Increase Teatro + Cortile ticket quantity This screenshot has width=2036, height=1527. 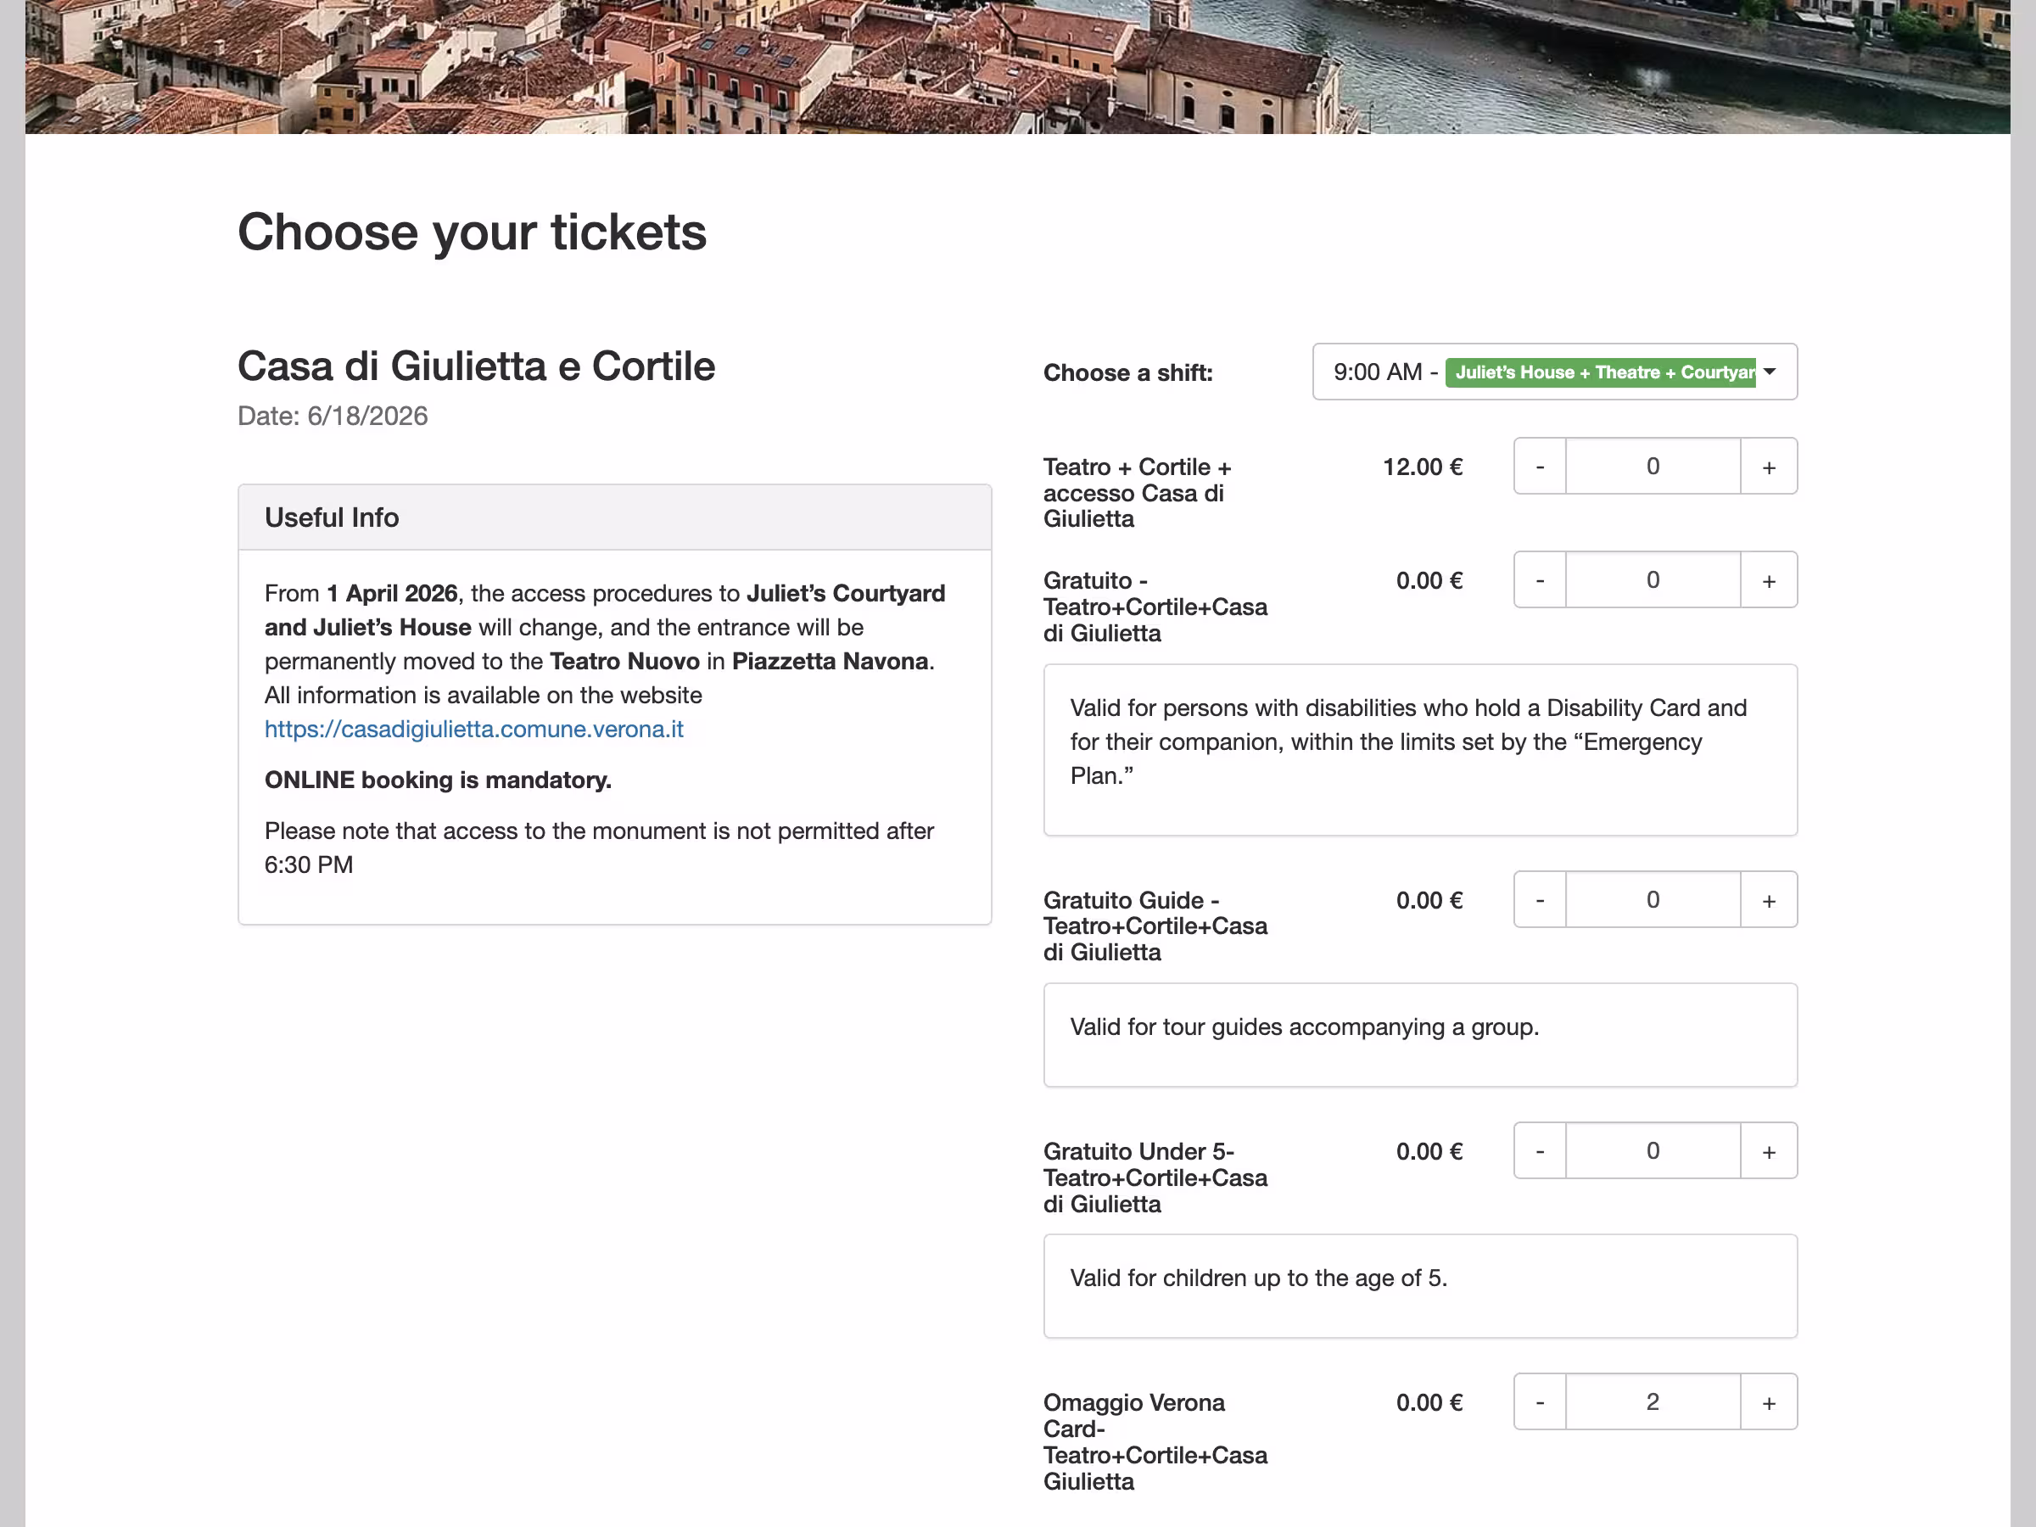point(1768,467)
